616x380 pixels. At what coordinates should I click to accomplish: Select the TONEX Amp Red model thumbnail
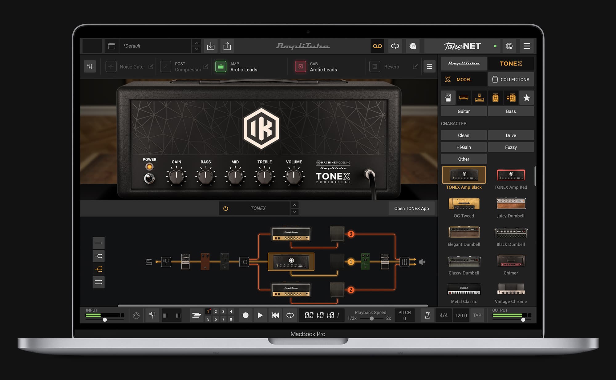pos(511,175)
